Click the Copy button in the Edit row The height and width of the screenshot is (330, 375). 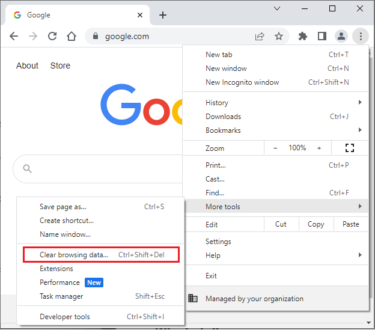point(316,224)
